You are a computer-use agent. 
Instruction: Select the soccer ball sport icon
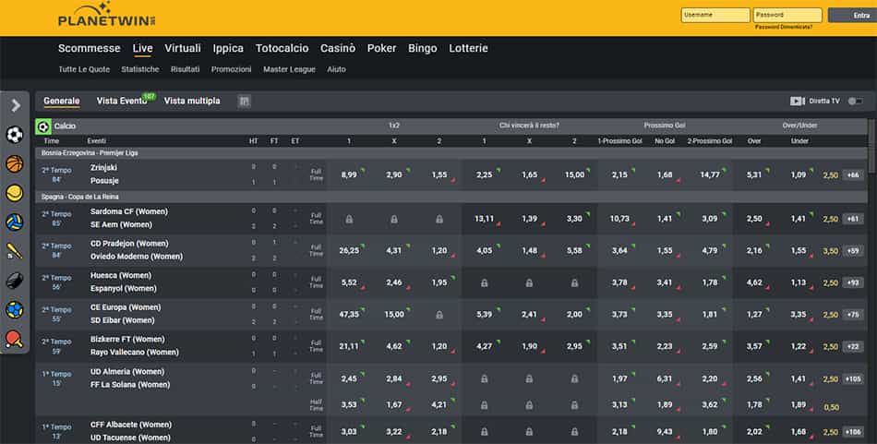(x=15, y=134)
